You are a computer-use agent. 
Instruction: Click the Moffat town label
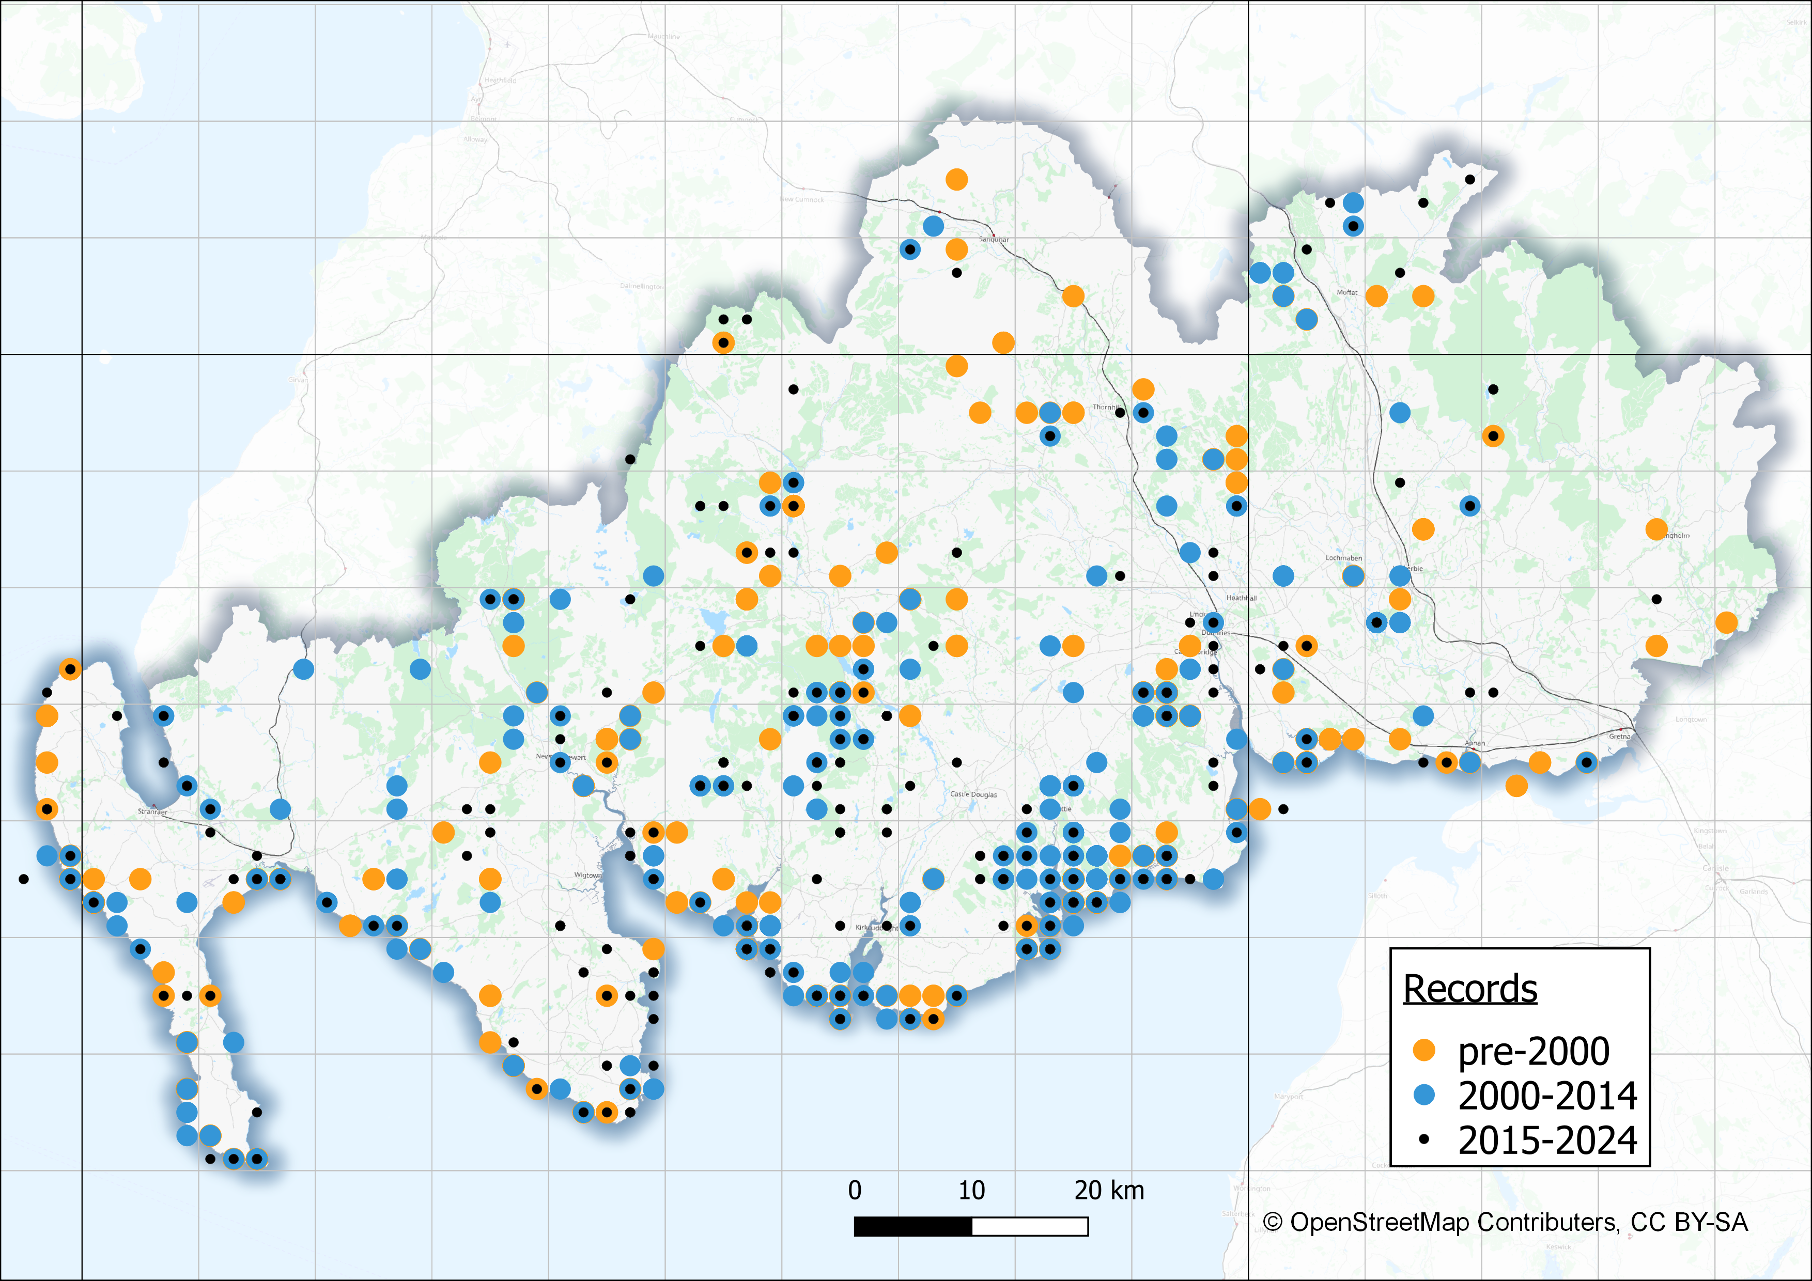[x=1346, y=293]
